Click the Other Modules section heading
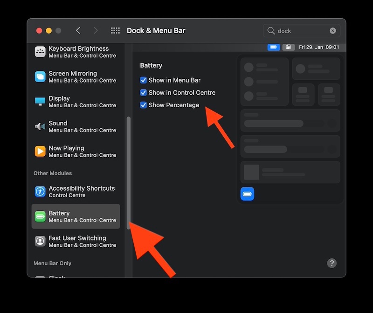 point(53,173)
